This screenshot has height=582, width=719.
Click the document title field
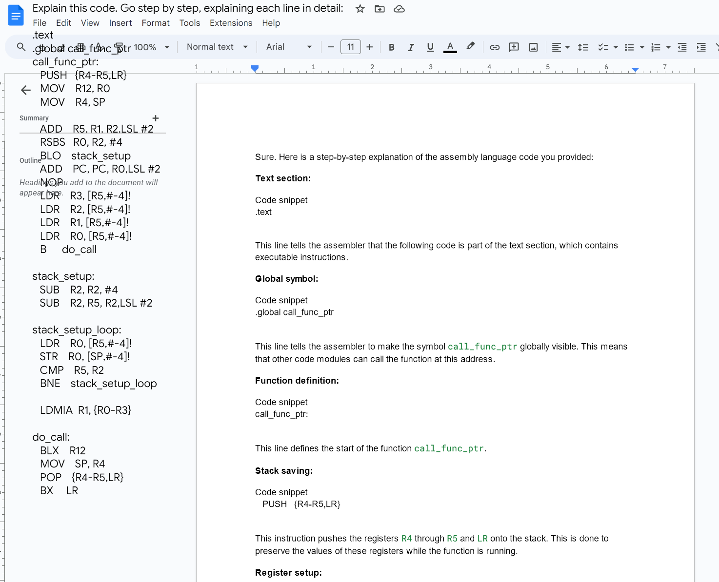(188, 8)
